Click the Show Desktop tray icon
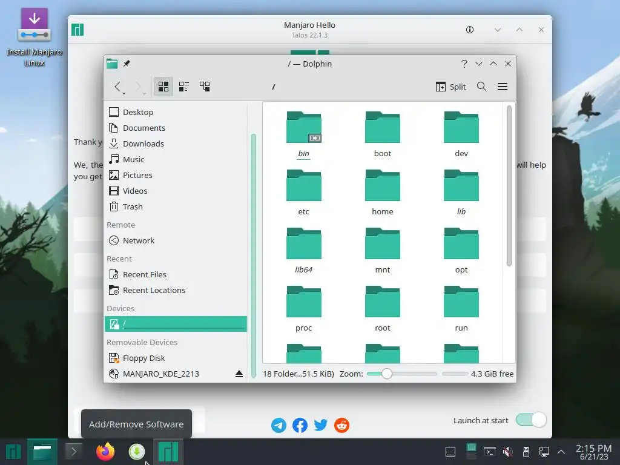620x465 pixels. [450, 452]
